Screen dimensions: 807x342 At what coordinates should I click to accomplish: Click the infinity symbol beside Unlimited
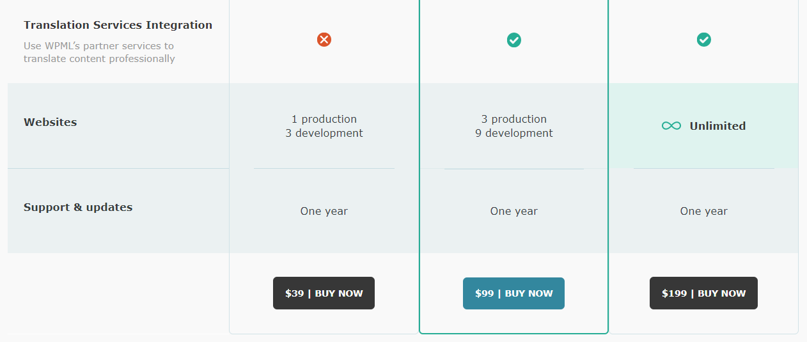671,126
